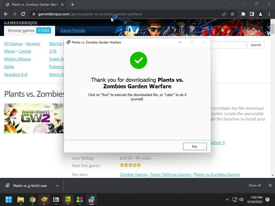Image resolution: width=275 pixels, height=206 pixels.
Task: Open the Mario link
Action: 10,51
